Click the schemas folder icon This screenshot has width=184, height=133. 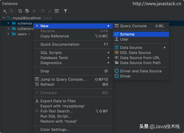[14, 23]
